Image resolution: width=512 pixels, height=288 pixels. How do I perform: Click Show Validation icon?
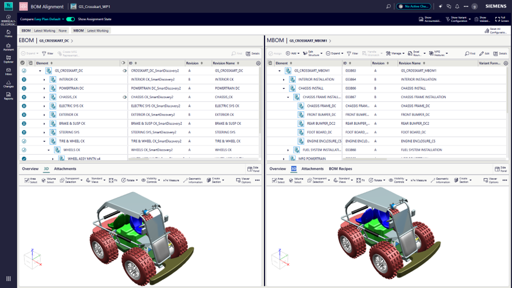[x=482, y=19]
